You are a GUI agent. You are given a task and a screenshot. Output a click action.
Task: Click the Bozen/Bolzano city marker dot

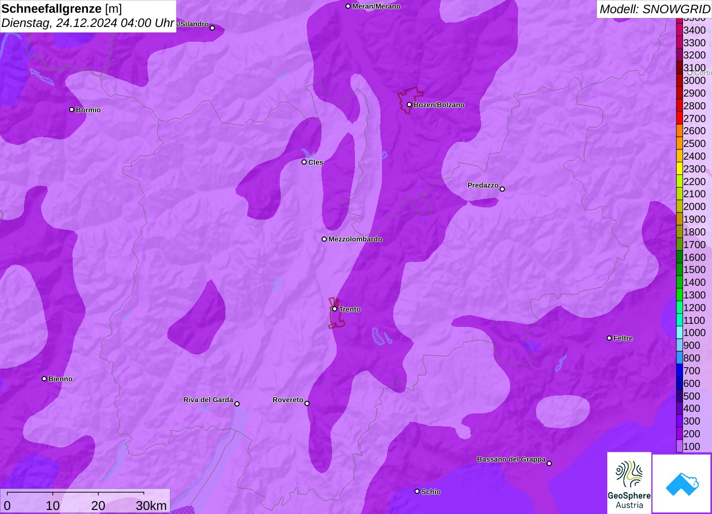409,105
